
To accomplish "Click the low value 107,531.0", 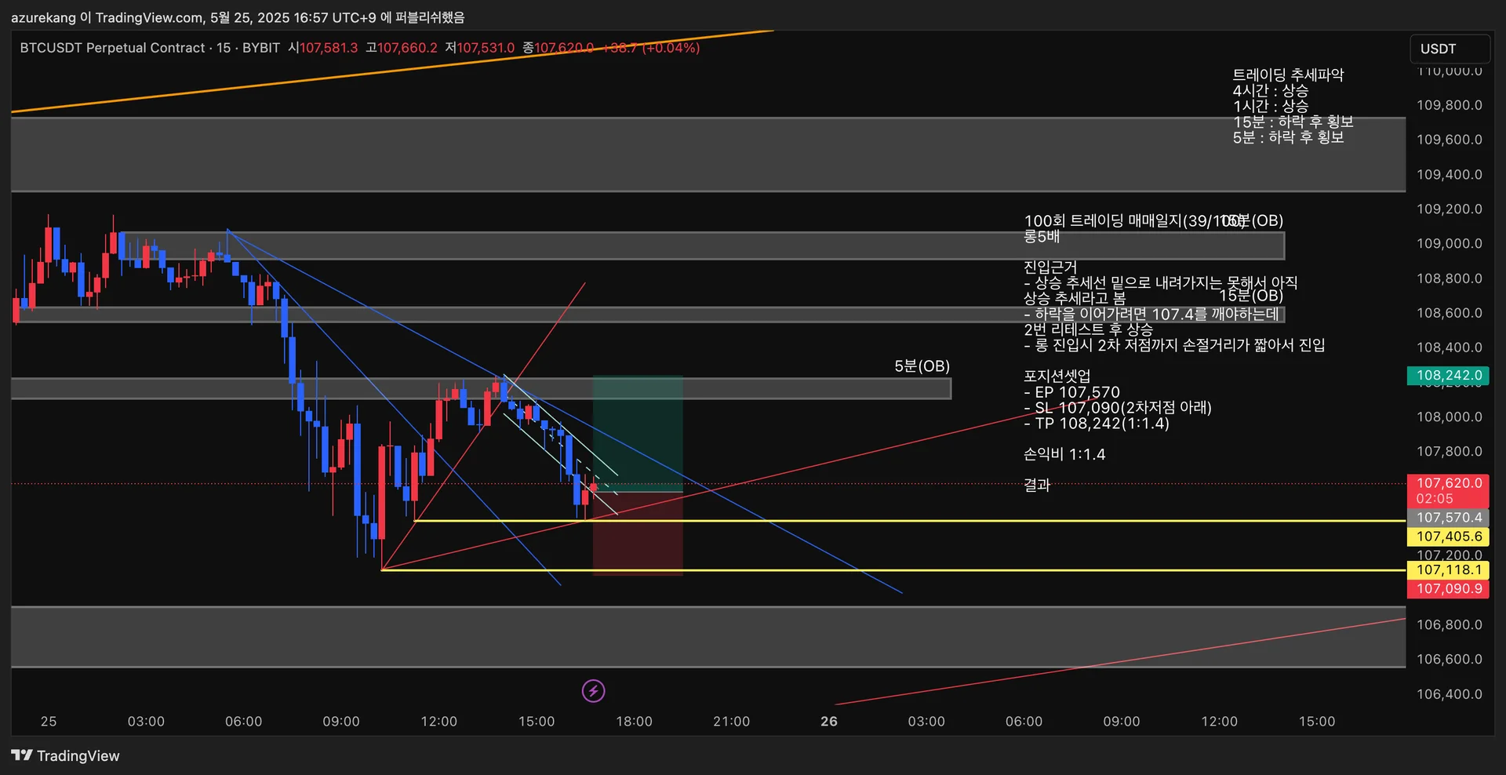I will pos(486,48).
